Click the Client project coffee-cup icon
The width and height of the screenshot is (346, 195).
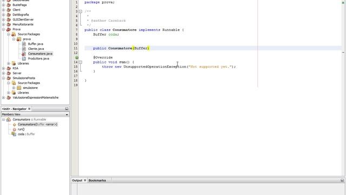(9, 10)
